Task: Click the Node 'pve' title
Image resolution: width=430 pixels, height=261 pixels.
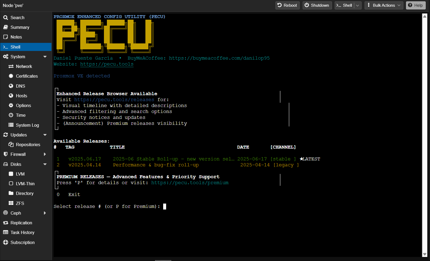Action: [x=13, y=5]
